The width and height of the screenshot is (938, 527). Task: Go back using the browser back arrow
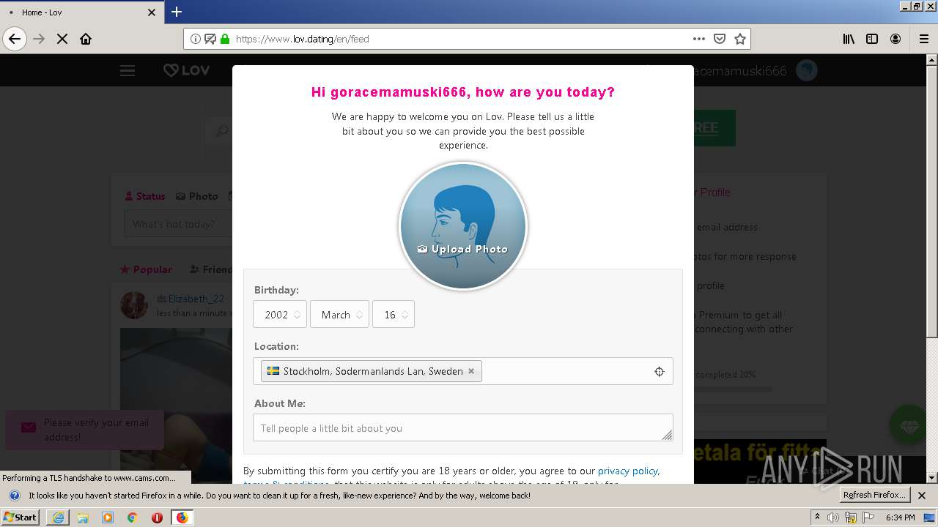[15, 39]
